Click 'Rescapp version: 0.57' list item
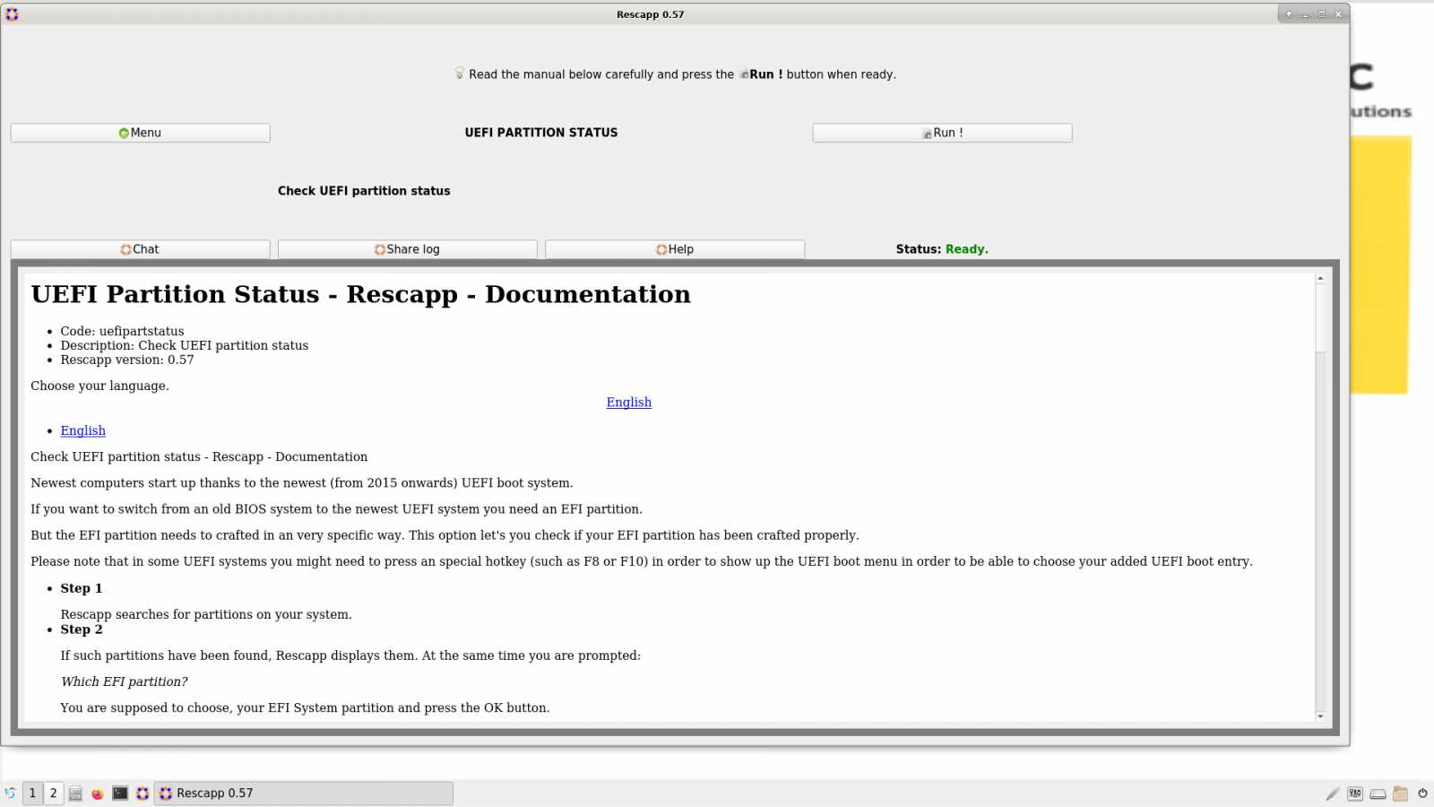This screenshot has height=807, width=1434. point(127,360)
